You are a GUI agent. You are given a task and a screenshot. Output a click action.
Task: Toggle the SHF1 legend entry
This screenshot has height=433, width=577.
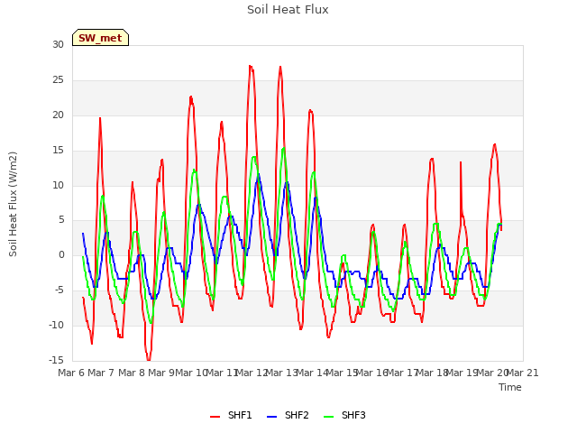(x=231, y=416)
